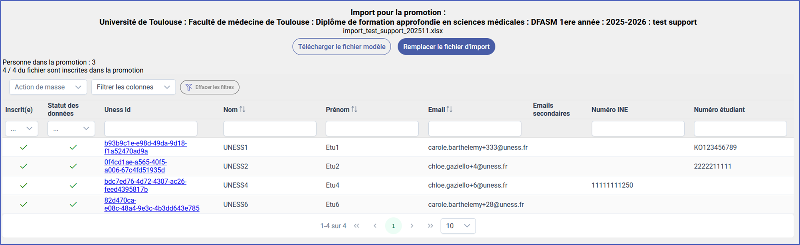Select page 1 in pagination
Image resolution: width=800 pixels, height=245 pixels.
tap(393, 226)
